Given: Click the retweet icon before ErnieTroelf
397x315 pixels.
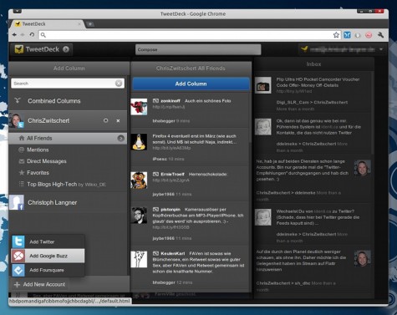Looking at the screenshot, I should [155, 174].
